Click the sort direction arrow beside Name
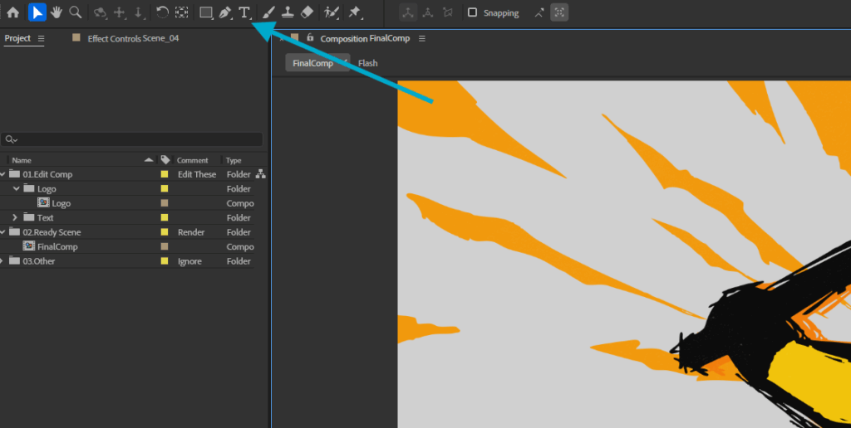851x428 pixels. [149, 160]
